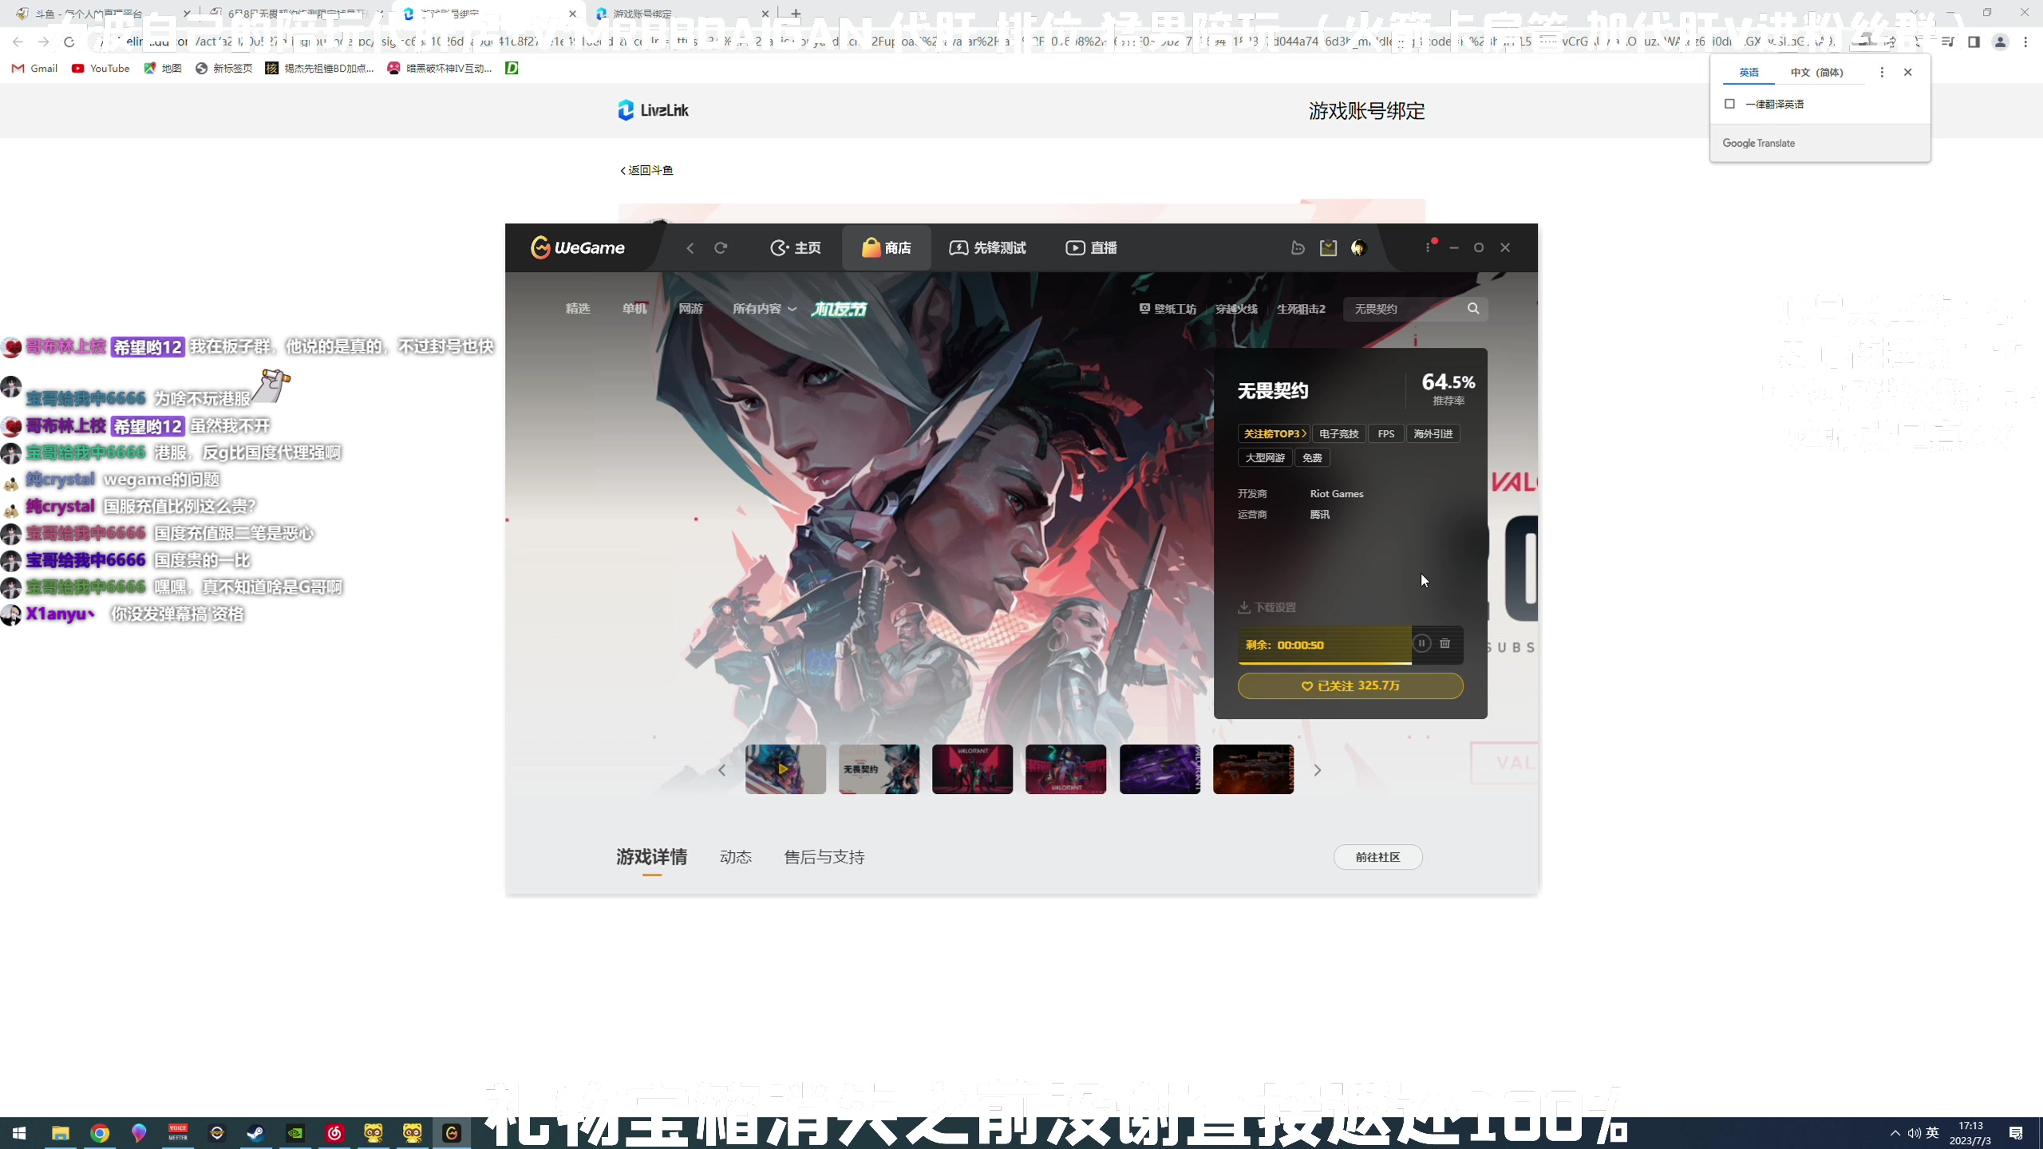Switch to WeGame 主页 tab
Viewport: 2043px width, 1149px height.
pyautogui.click(x=796, y=248)
